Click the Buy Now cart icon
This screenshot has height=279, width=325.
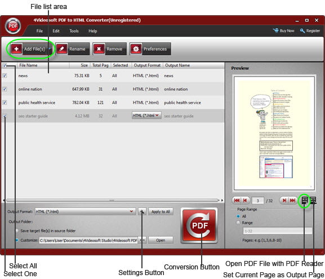[275, 30]
